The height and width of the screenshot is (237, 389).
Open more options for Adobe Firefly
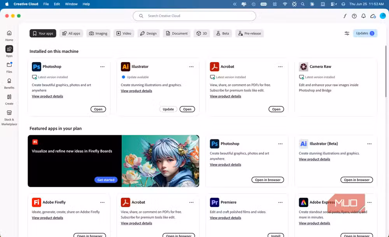102,202
